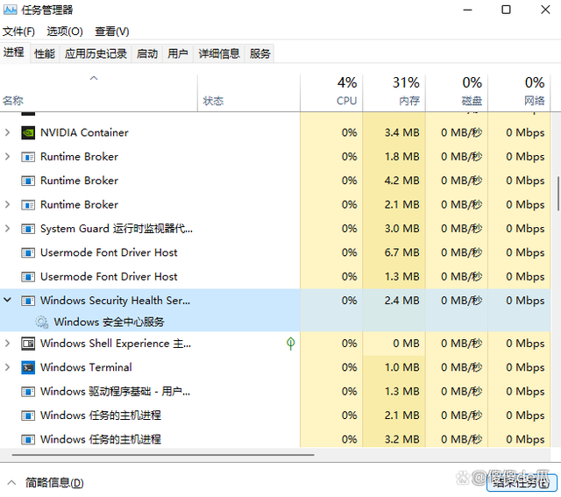Switch to the 应用历史记录 tab
Screen dimensions: 561x497
click(x=96, y=53)
